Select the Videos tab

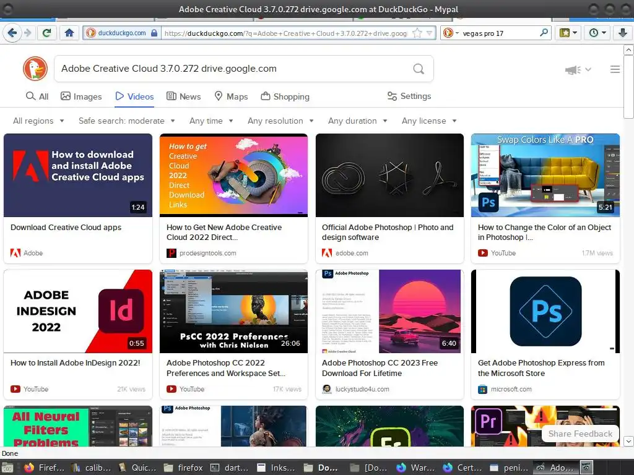click(x=134, y=96)
